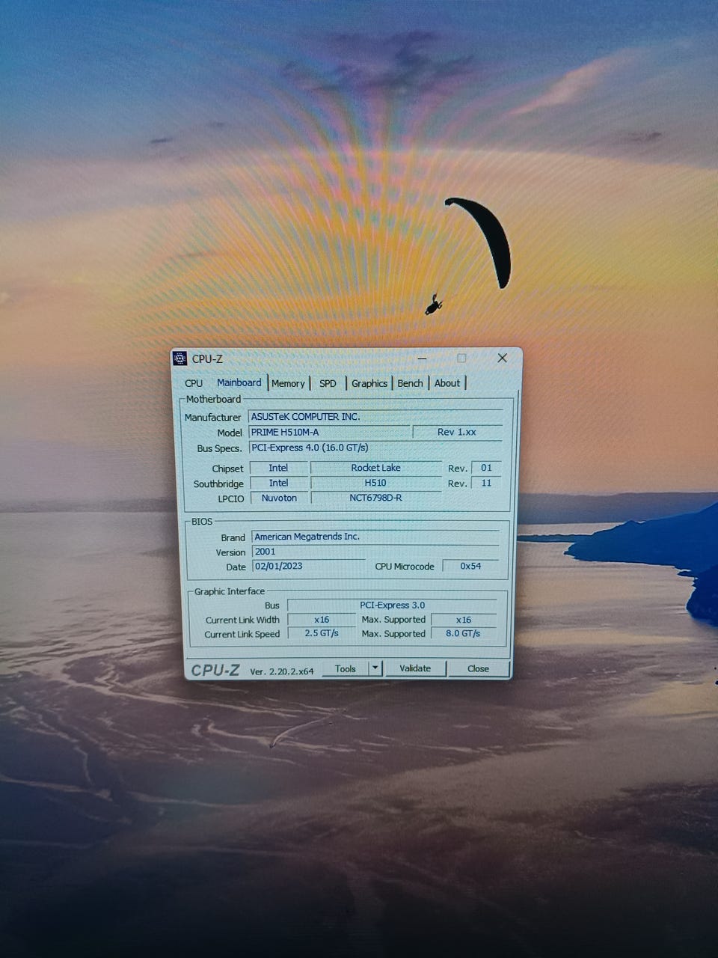Click the southbridge Rev. value 11
Image resolution: width=718 pixels, height=958 pixels.
tap(486, 483)
